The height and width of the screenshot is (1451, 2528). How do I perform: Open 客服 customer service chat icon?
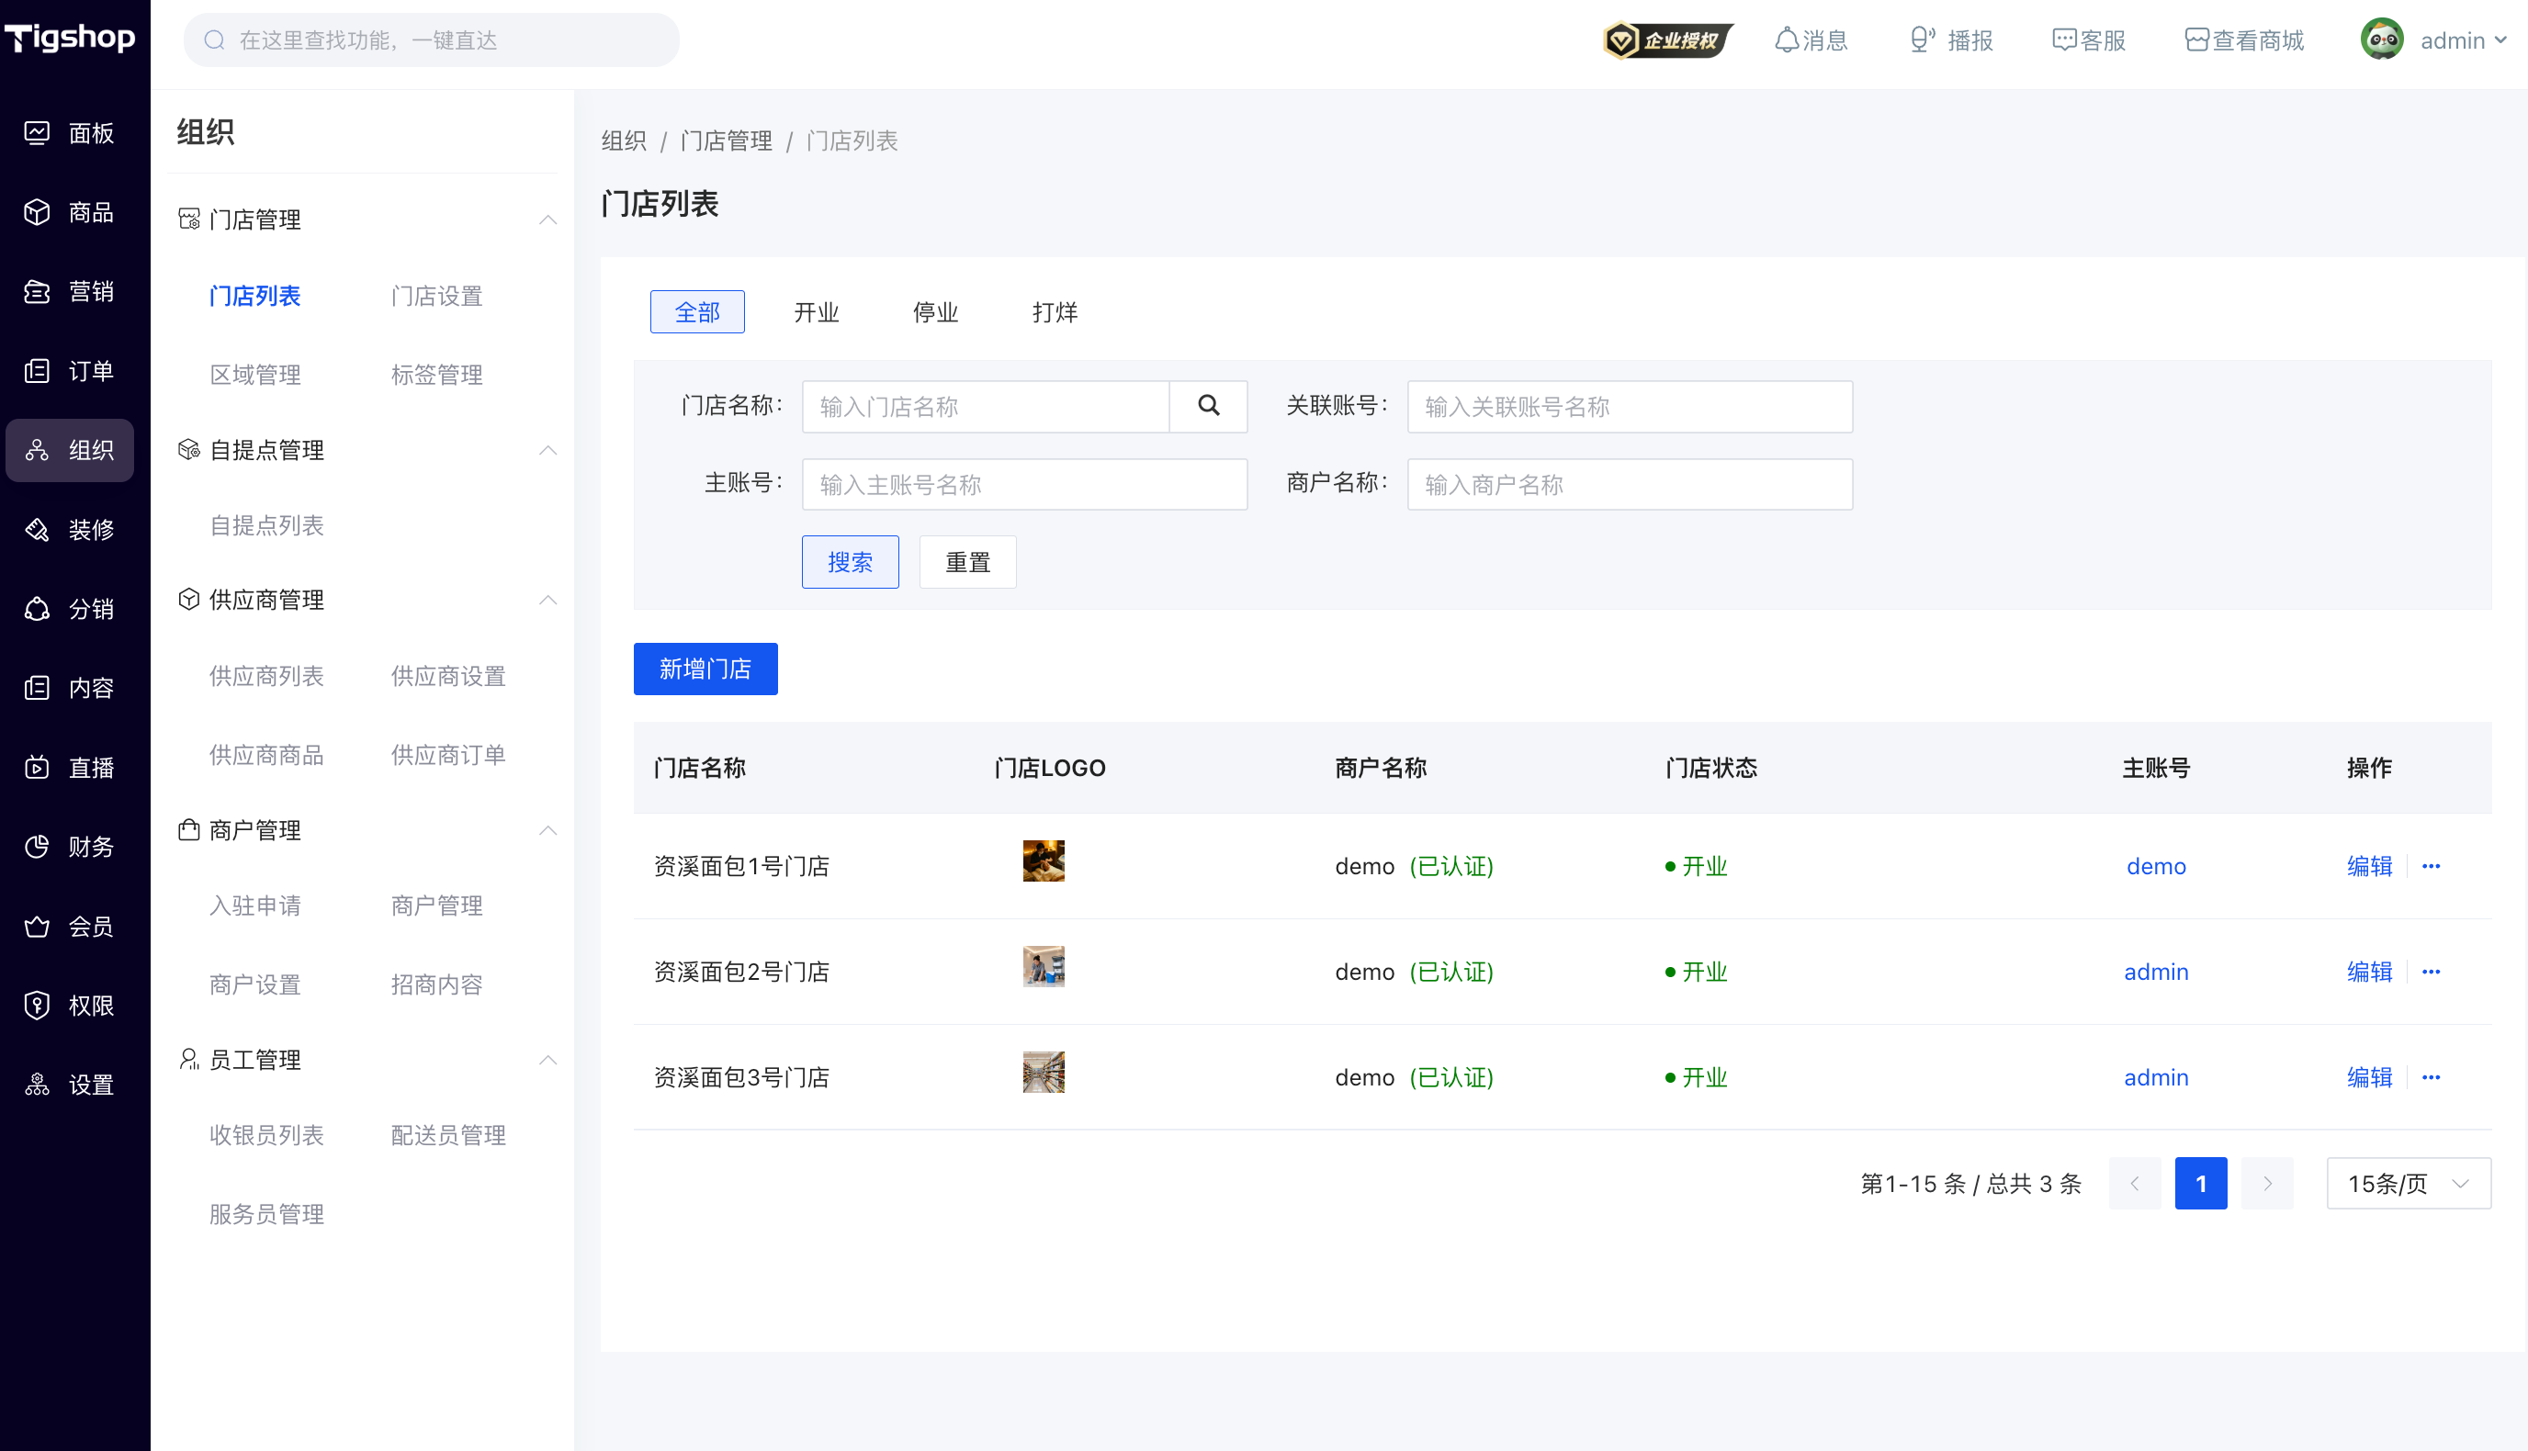pos(2063,40)
